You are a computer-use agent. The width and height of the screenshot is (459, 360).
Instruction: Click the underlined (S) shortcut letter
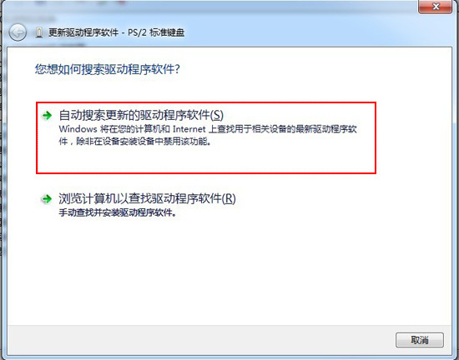[x=217, y=115]
